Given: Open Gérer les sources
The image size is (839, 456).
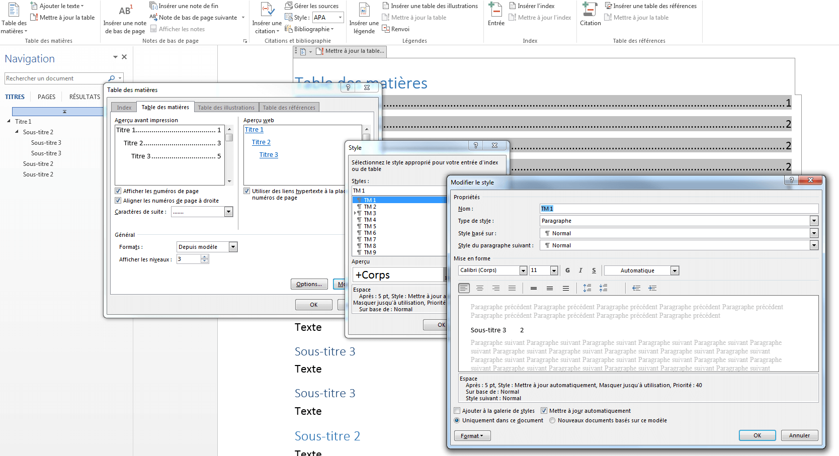Looking at the screenshot, I should point(312,6).
